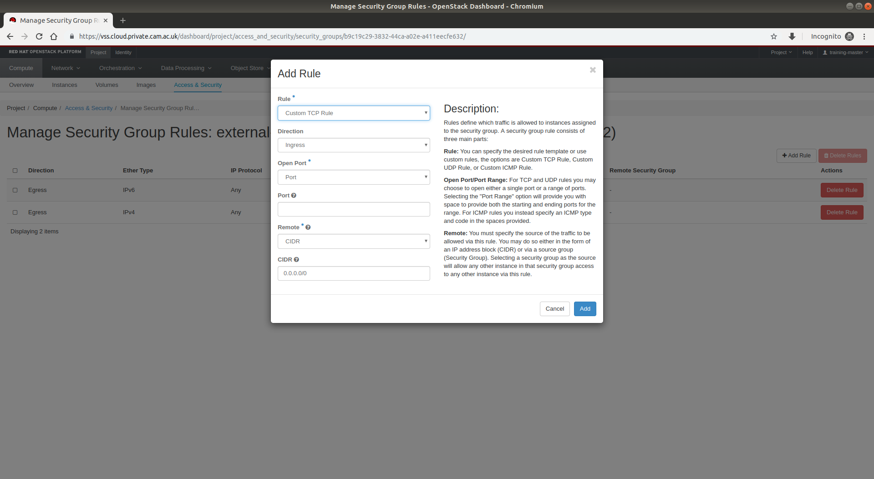Go to browser home page icon
Screen dimensions: 874x479
click(x=54, y=36)
